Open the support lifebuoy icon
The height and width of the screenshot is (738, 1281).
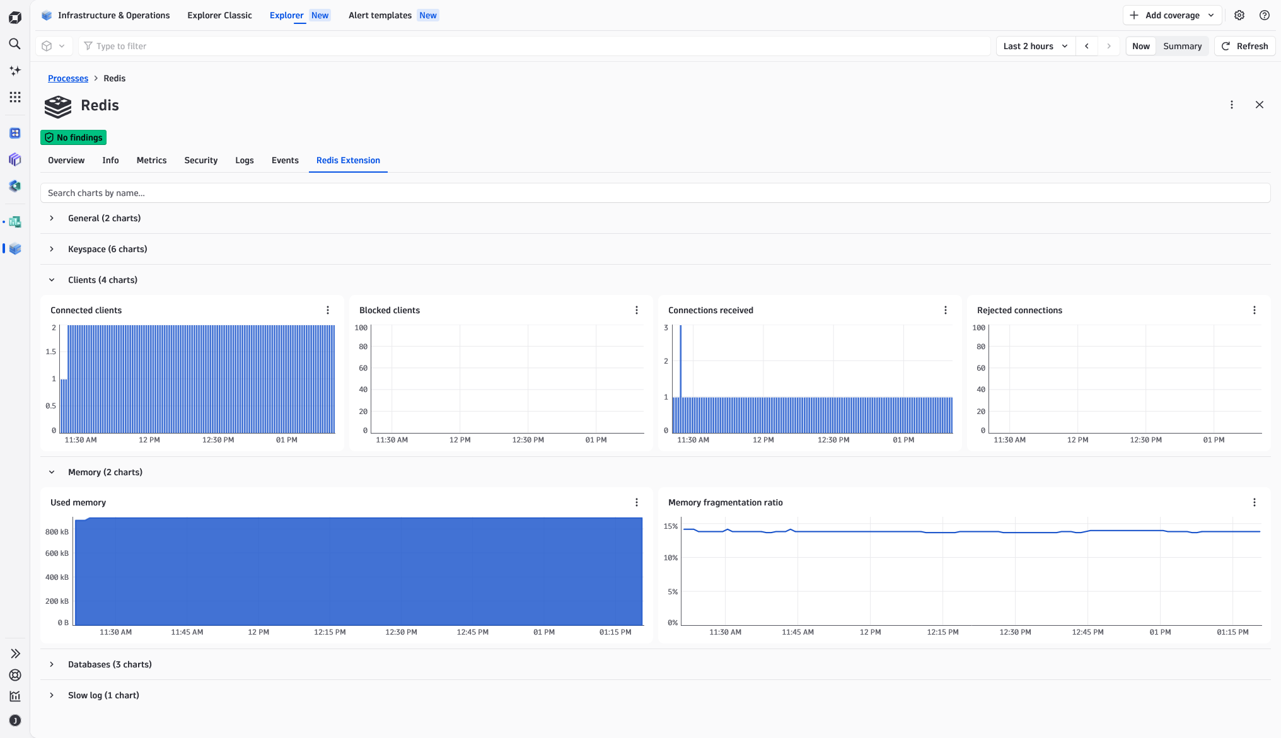pyautogui.click(x=15, y=675)
